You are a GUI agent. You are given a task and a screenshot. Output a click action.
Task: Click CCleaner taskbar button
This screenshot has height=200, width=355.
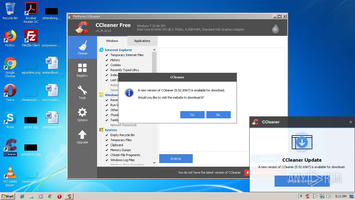69,196
